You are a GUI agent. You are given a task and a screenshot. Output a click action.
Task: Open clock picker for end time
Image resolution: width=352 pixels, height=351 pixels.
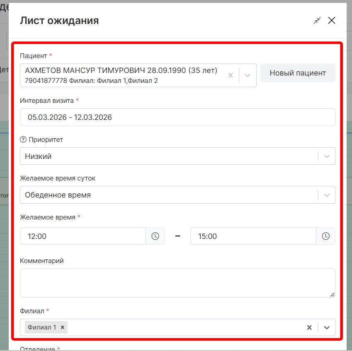click(x=326, y=236)
